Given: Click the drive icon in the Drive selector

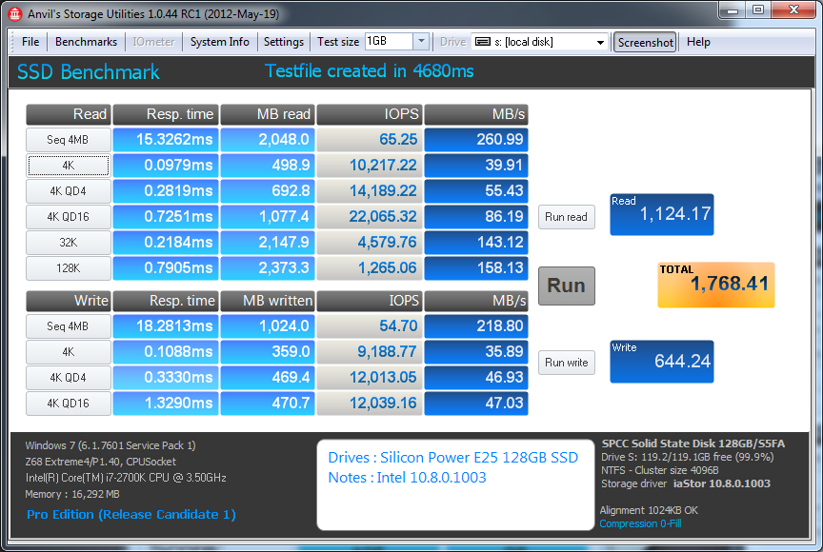Looking at the screenshot, I should (x=482, y=42).
